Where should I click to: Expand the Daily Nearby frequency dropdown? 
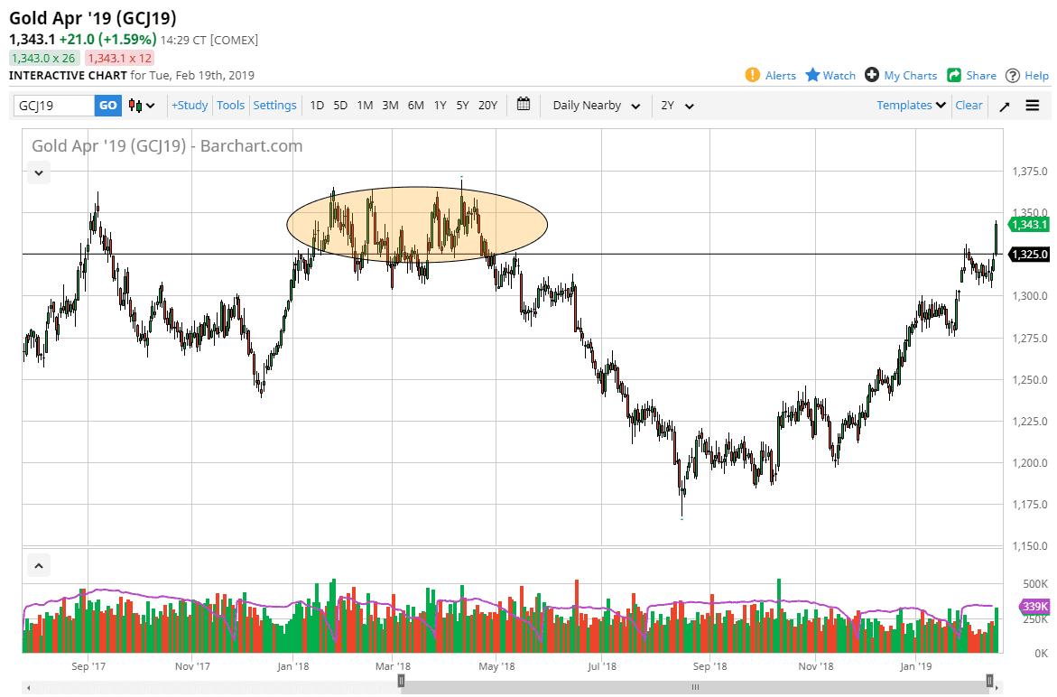[597, 106]
